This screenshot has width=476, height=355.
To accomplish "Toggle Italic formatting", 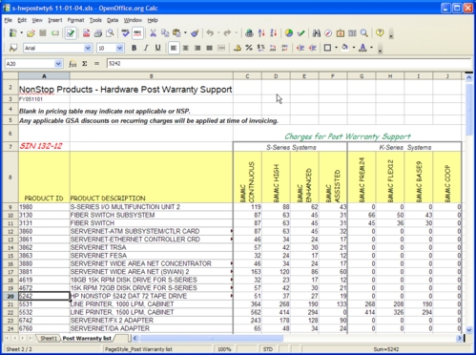I will pyautogui.click(x=146, y=48).
